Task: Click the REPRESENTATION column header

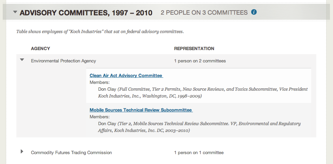Action: (194, 48)
